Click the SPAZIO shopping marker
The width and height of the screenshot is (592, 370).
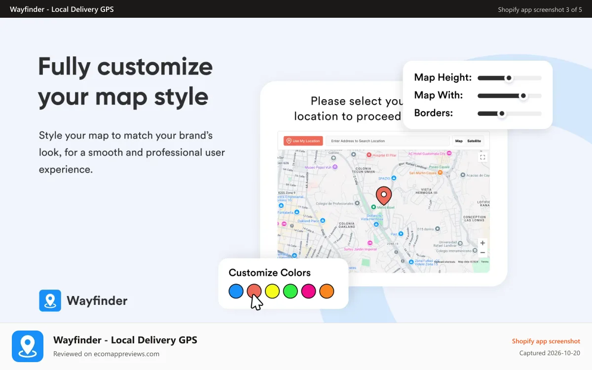[x=394, y=178]
